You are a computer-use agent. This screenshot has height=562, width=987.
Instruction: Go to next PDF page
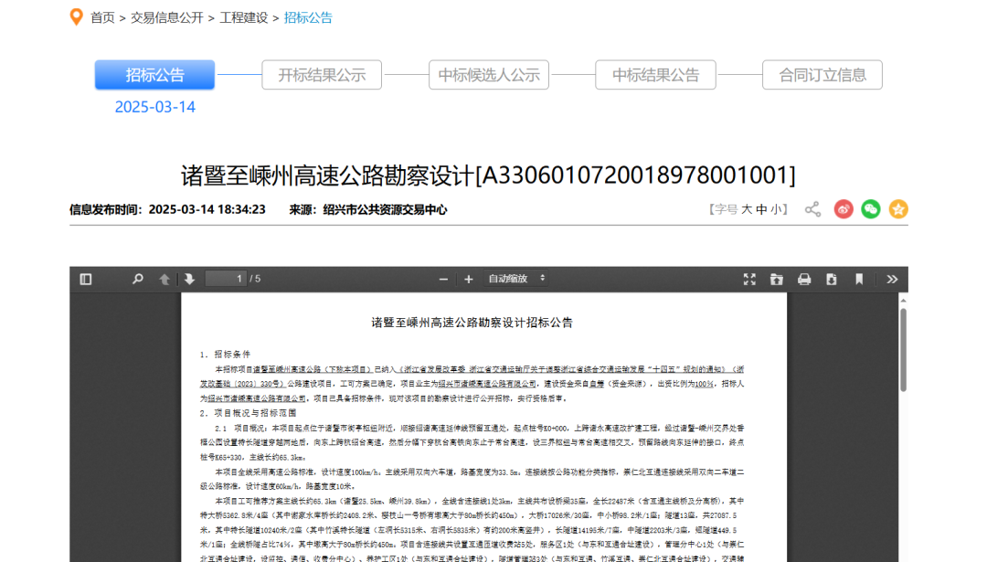point(189,279)
